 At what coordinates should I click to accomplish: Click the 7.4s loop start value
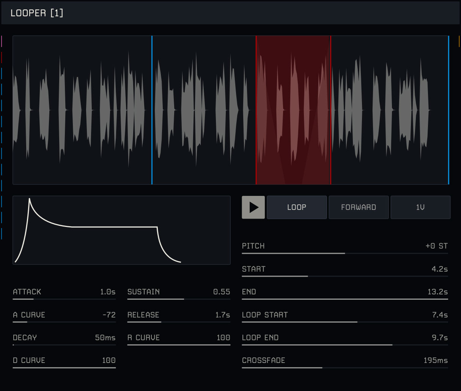pos(440,315)
